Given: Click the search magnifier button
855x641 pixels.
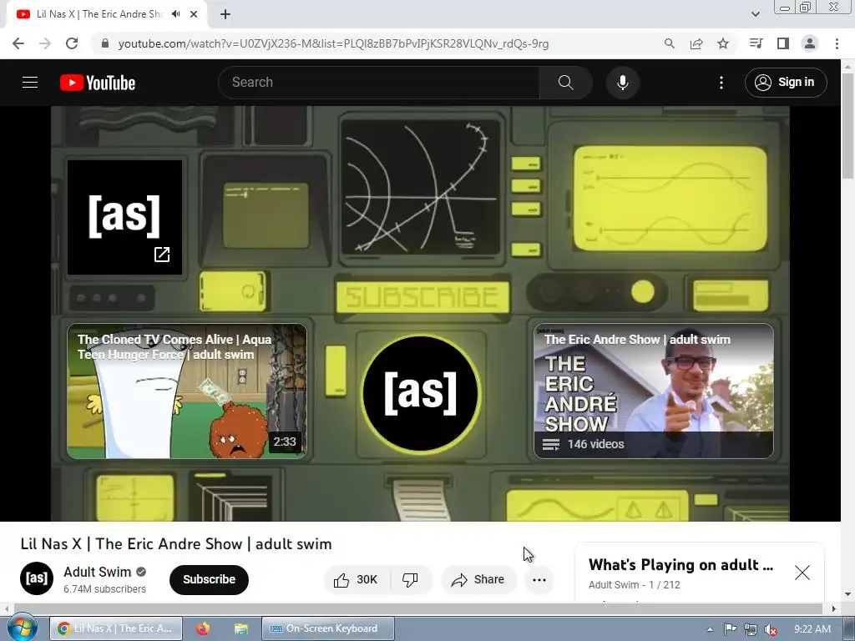Looking at the screenshot, I should (565, 83).
